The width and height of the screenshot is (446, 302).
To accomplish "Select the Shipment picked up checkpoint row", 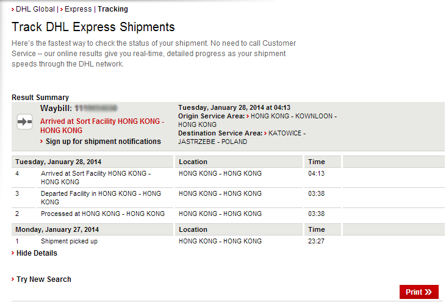I will click(x=69, y=241).
